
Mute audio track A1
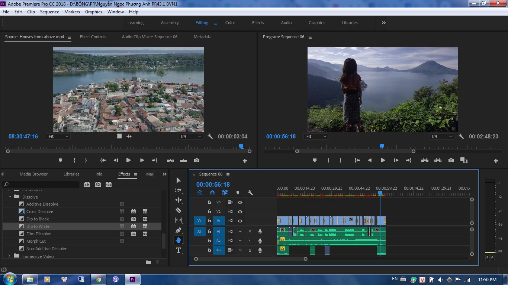coord(240,232)
